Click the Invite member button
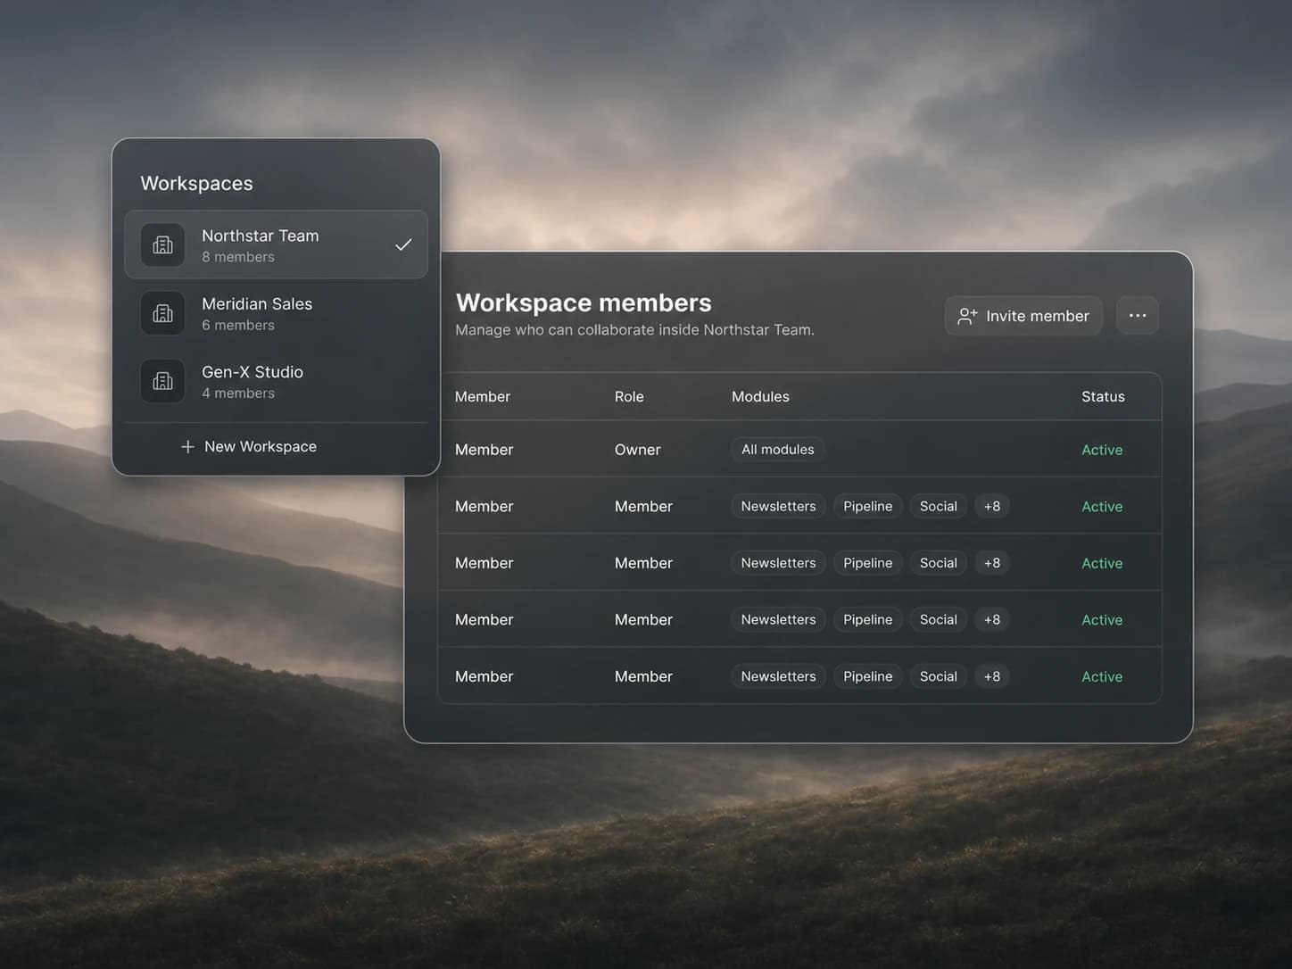Screen dimensions: 1292x969 [1023, 316]
